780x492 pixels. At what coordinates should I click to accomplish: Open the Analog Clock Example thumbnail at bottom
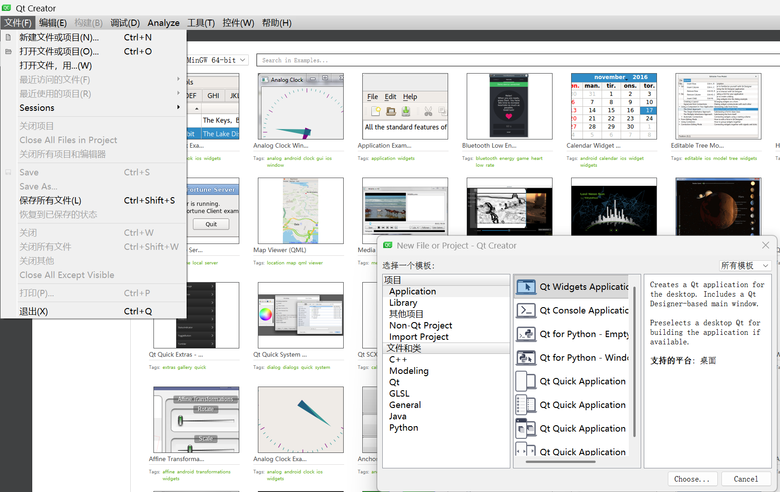[301, 420]
